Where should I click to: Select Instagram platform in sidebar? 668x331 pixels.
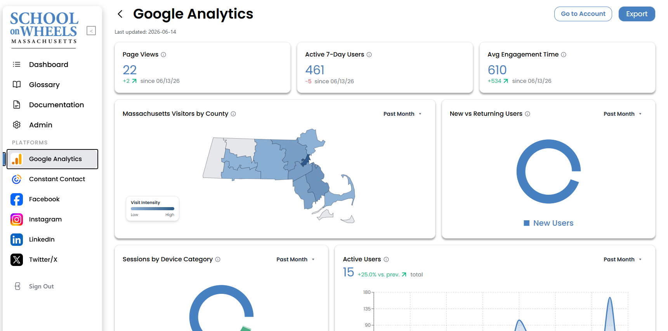[52, 219]
